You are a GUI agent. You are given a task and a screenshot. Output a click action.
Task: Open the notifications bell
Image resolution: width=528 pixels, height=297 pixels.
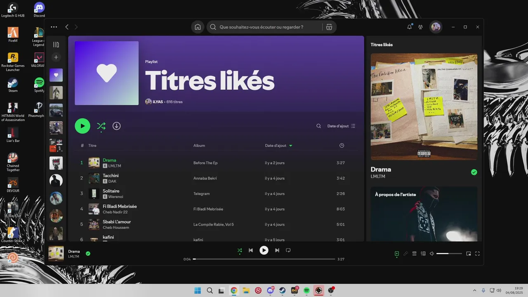click(x=410, y=27)
